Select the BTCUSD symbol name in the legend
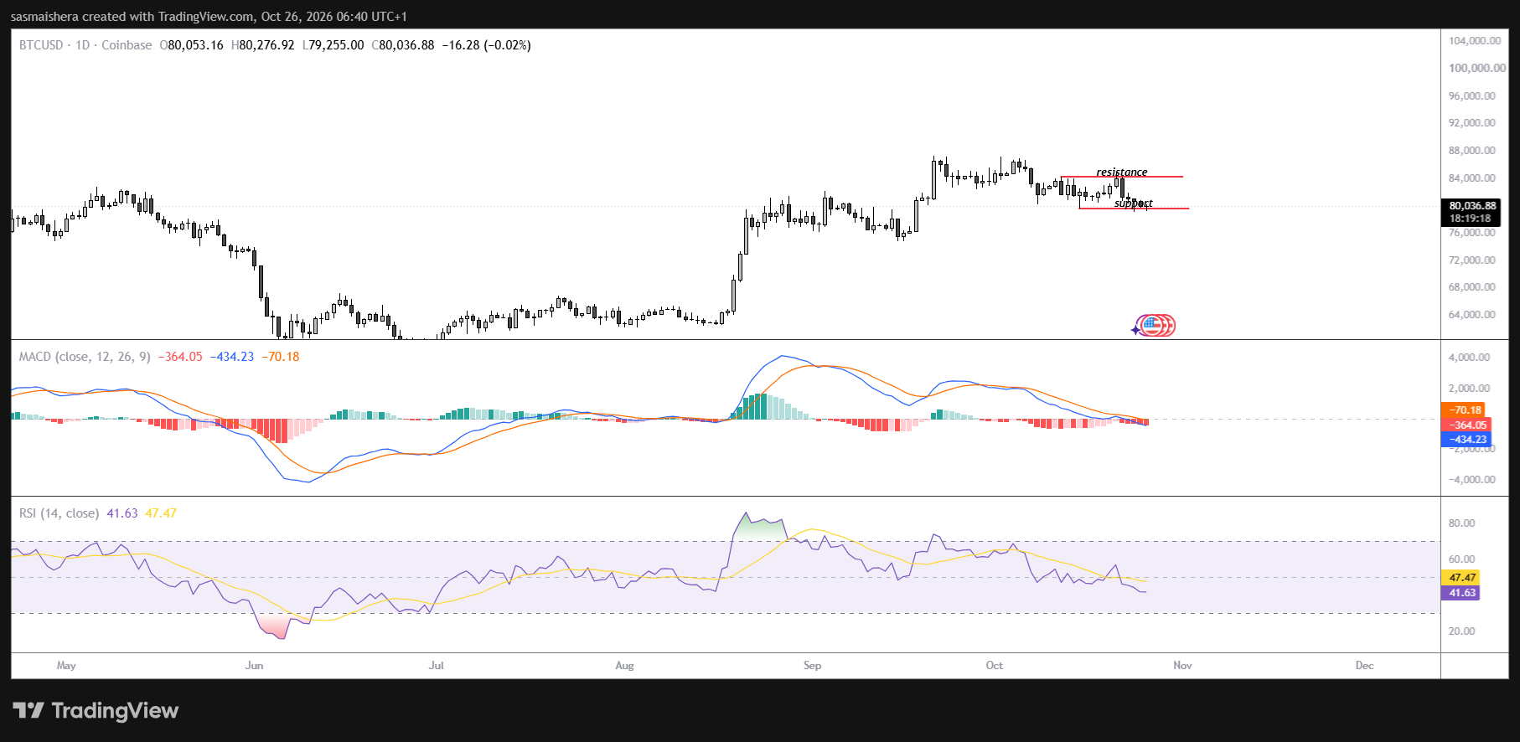1520x742 pixels. click(x=41, y=45)
